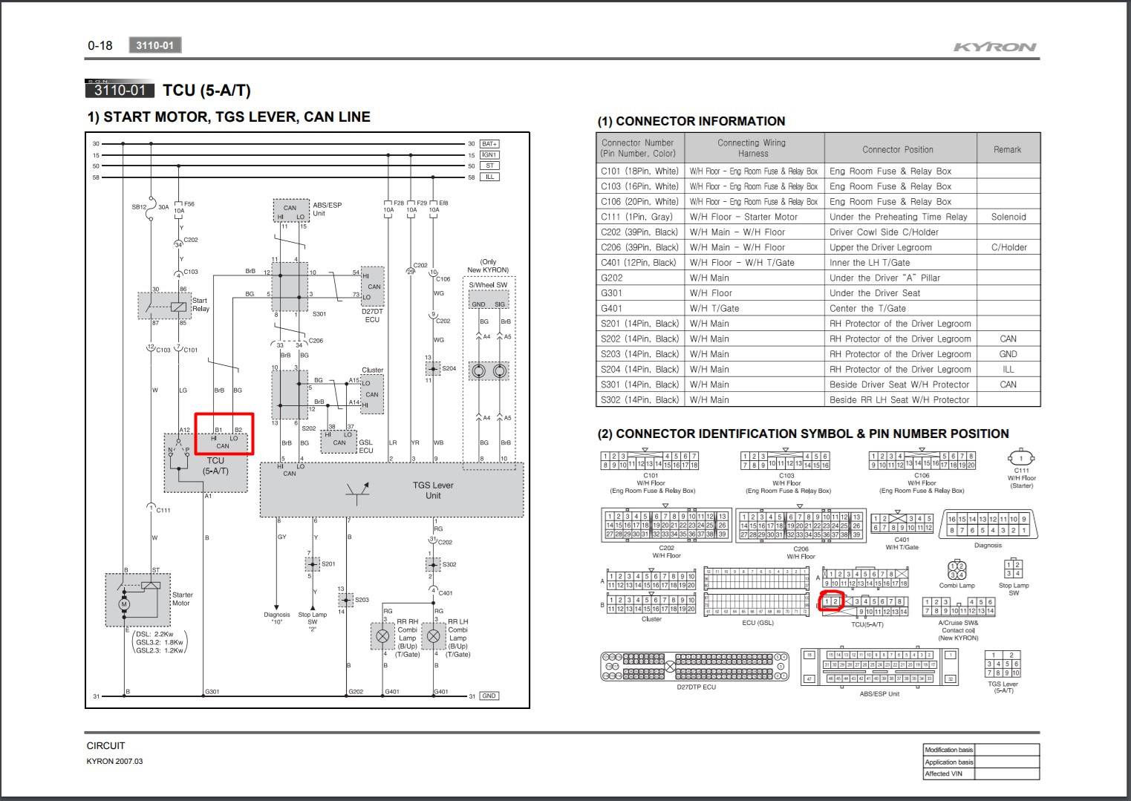Screen dimensions: 1131x801
Task: Select the ABS/ESP Unit connector diagram
Action: tap(879, 667)
